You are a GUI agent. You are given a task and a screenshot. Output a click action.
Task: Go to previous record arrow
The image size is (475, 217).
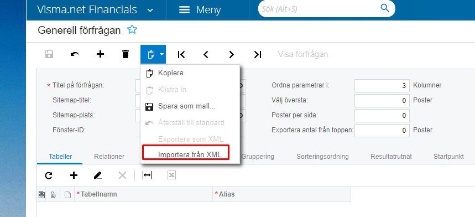click(206, 55)
